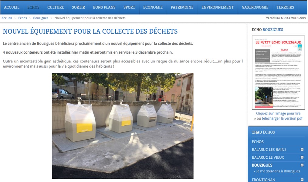
Task: Open the waste containers photo
Action: [x=123, y=126]
